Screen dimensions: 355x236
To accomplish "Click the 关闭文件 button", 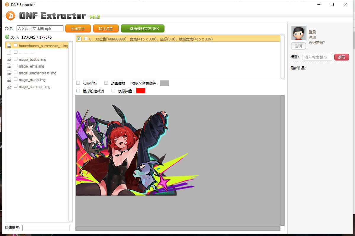I will pos(78,29).
